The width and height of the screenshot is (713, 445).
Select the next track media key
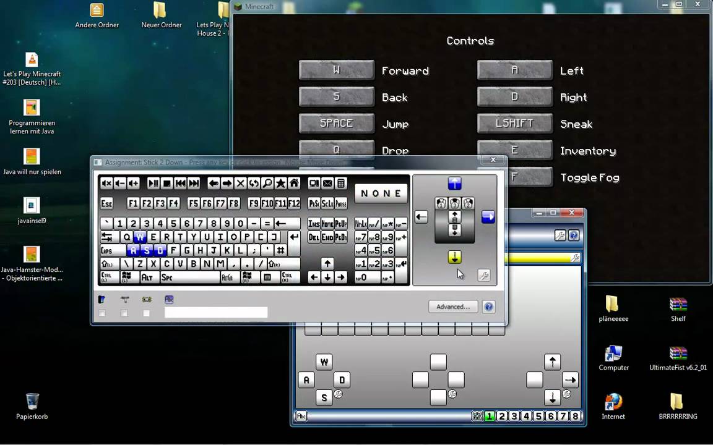pyautogui.click(x=194, y=184)
